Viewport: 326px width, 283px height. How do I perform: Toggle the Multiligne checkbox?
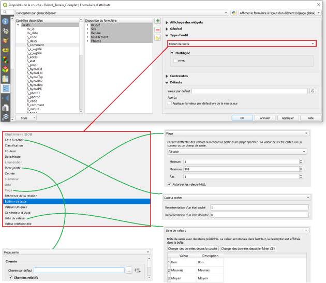172,53
